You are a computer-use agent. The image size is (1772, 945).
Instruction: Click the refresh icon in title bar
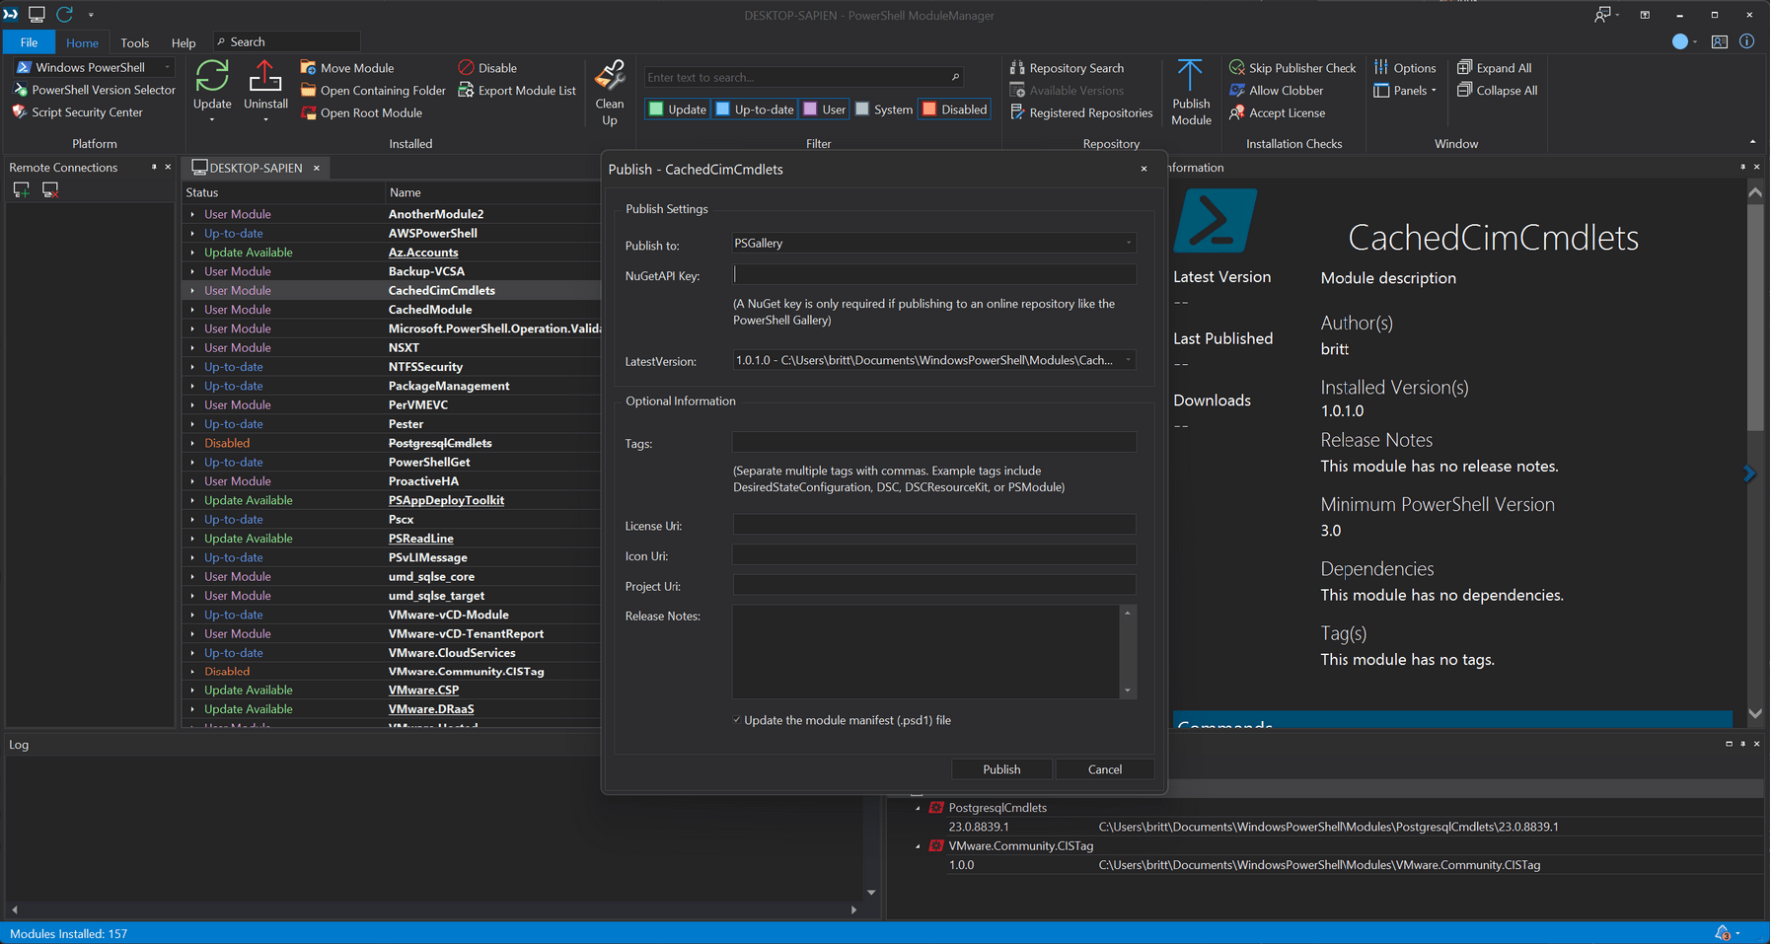pos(64,14)
